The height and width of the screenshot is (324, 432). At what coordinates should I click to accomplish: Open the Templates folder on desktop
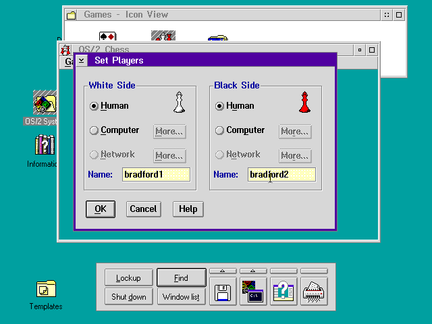click(x=46, y=289)
